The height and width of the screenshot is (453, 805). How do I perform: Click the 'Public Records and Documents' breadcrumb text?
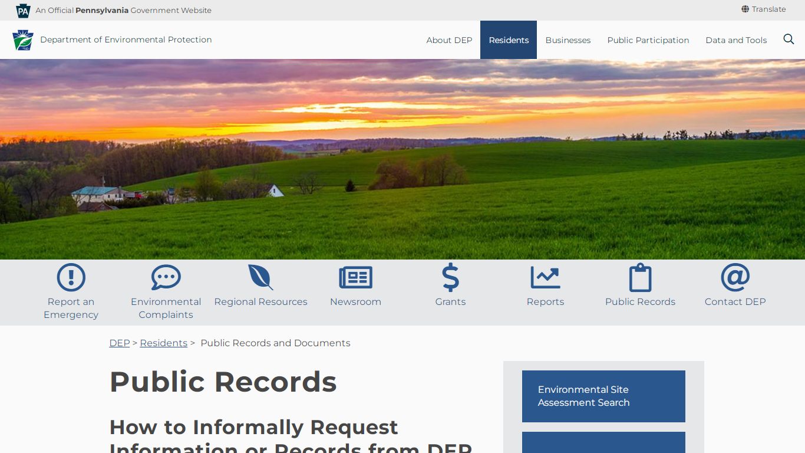pos(275,343)
